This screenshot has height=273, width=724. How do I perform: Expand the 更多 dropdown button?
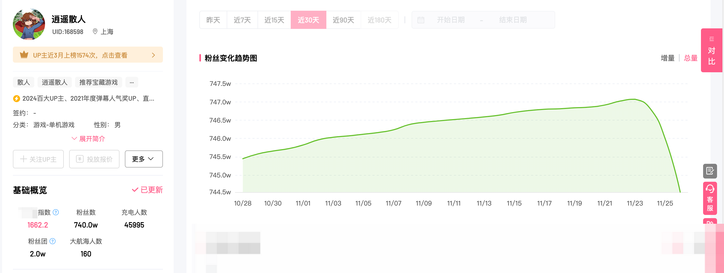[x=144, y=159]
